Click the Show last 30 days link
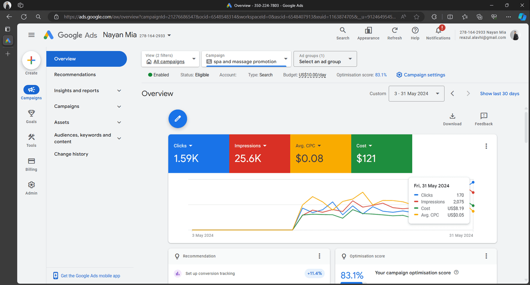The image size is (530, 285). click(500, 94)
